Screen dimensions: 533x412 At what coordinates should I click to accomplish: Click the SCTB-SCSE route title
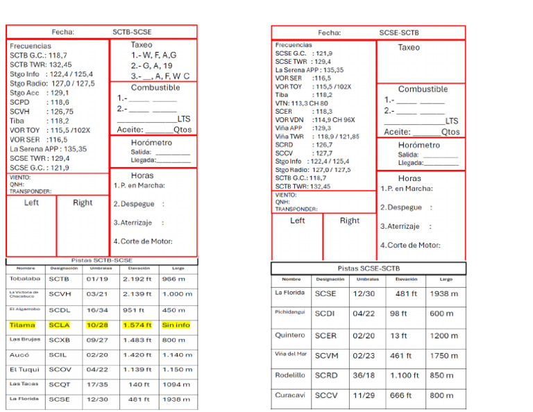[x=132, y=32]
